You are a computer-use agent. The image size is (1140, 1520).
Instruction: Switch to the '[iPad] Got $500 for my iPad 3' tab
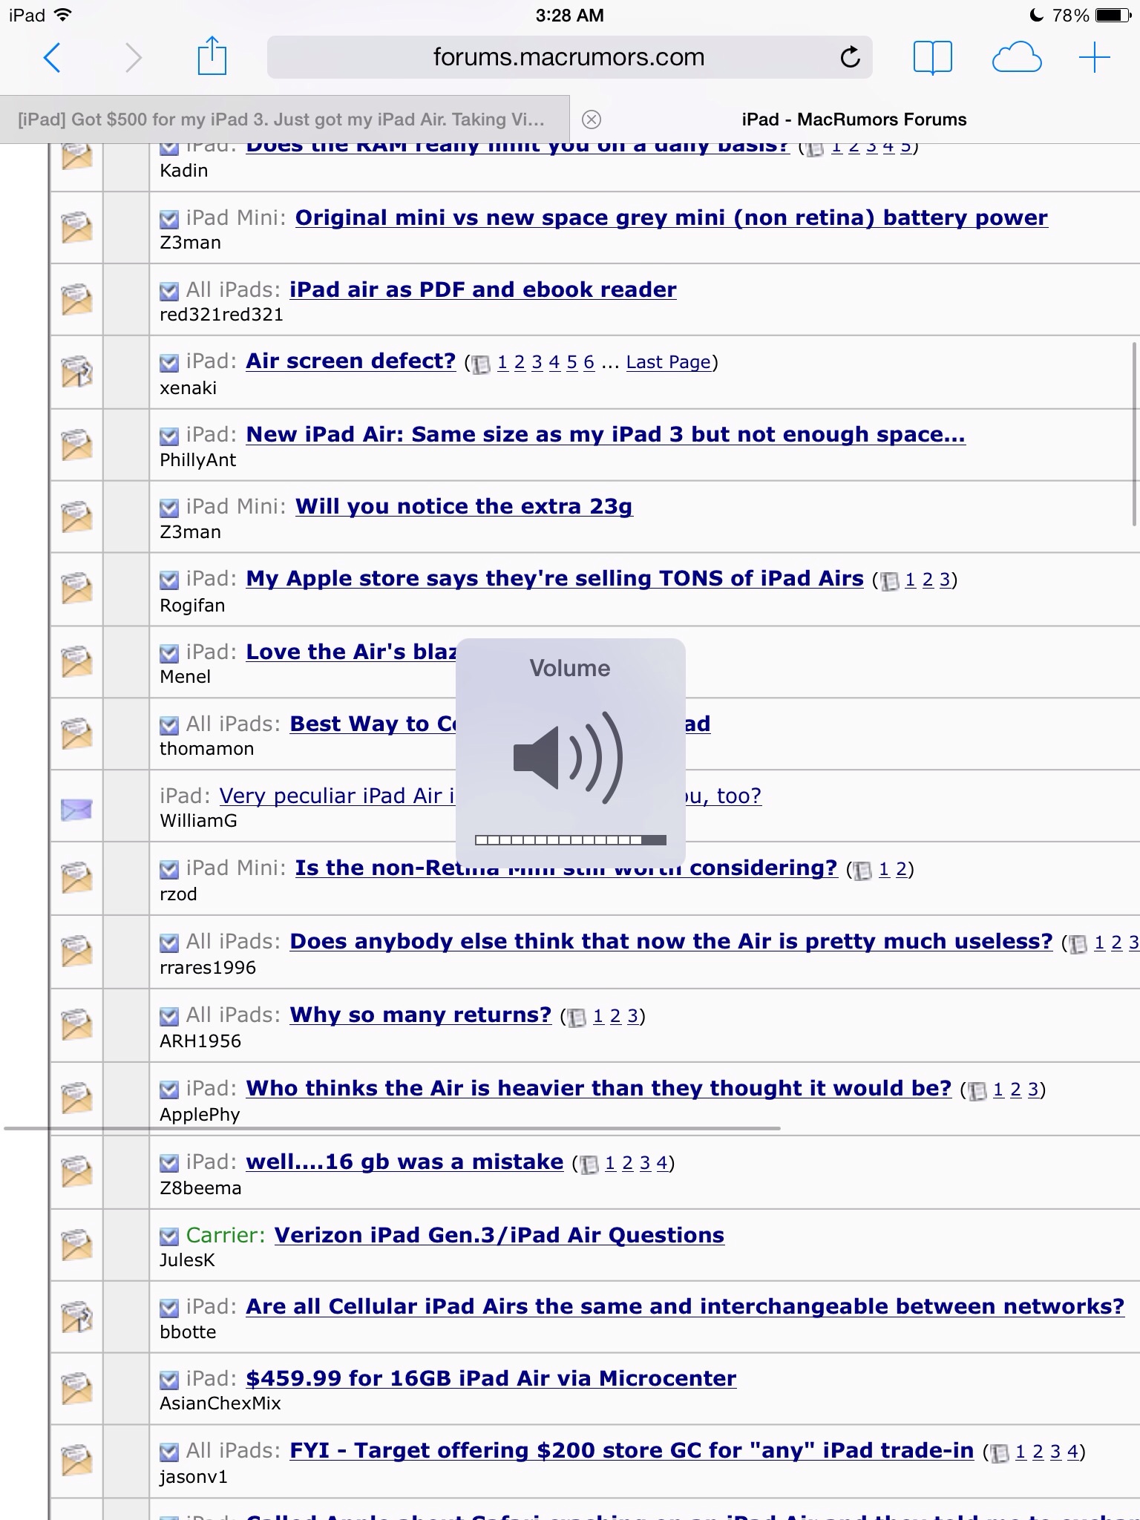(x=285, y=119)
